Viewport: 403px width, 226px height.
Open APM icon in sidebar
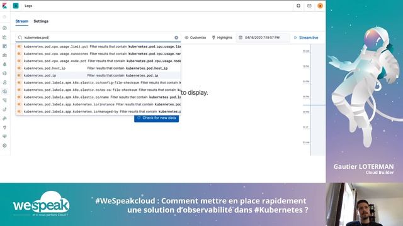point(4,100)
